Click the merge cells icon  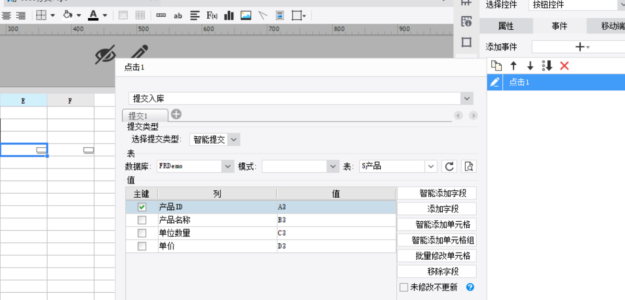point(124,16)
